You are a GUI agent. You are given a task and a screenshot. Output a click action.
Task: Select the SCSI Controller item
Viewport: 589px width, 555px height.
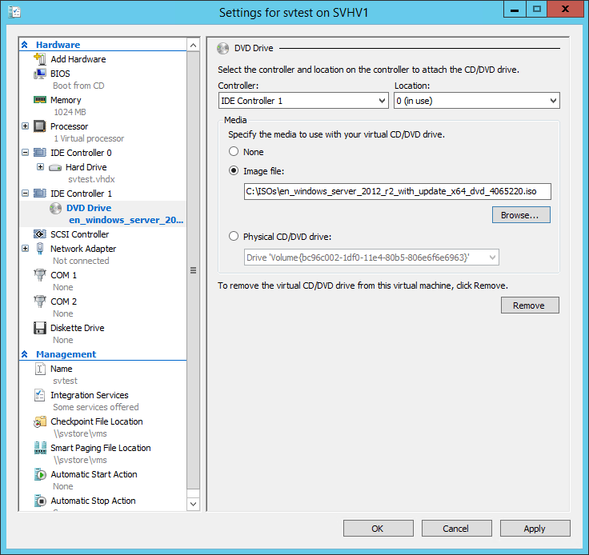[x=80, y=234]
